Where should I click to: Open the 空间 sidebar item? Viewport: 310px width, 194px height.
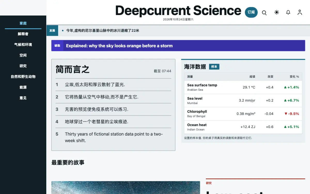point(23,55)
